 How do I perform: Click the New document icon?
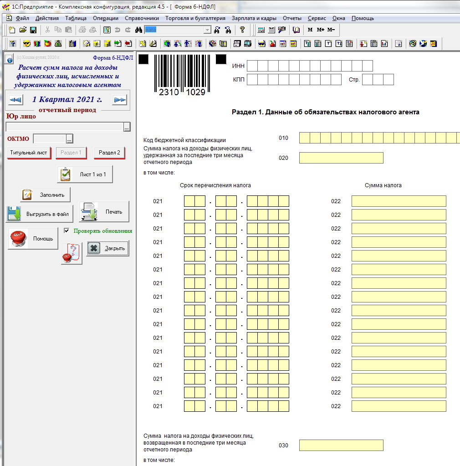click(x=12, y=30)
